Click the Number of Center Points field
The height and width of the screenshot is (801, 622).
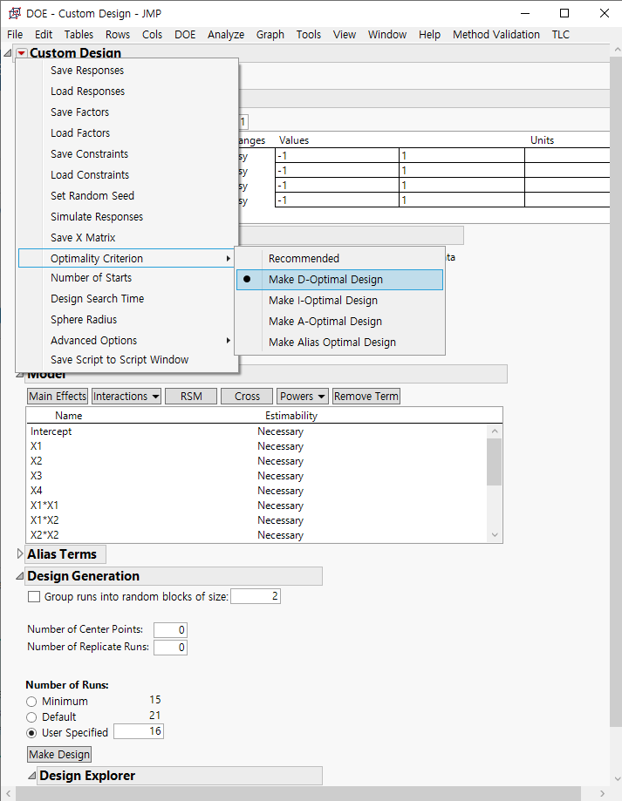(x=170, y=630)
